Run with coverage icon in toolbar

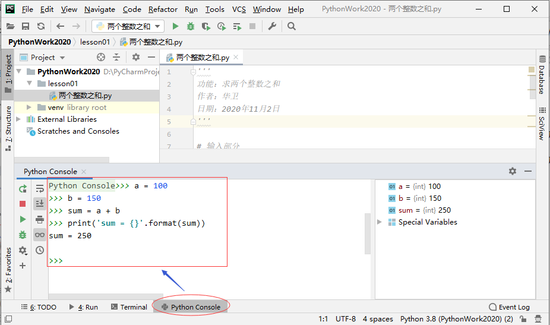[x=206, y=26]
